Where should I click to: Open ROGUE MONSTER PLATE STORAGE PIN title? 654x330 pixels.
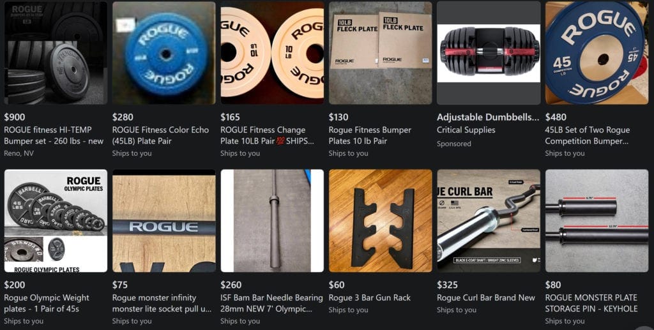pos(591,303)
